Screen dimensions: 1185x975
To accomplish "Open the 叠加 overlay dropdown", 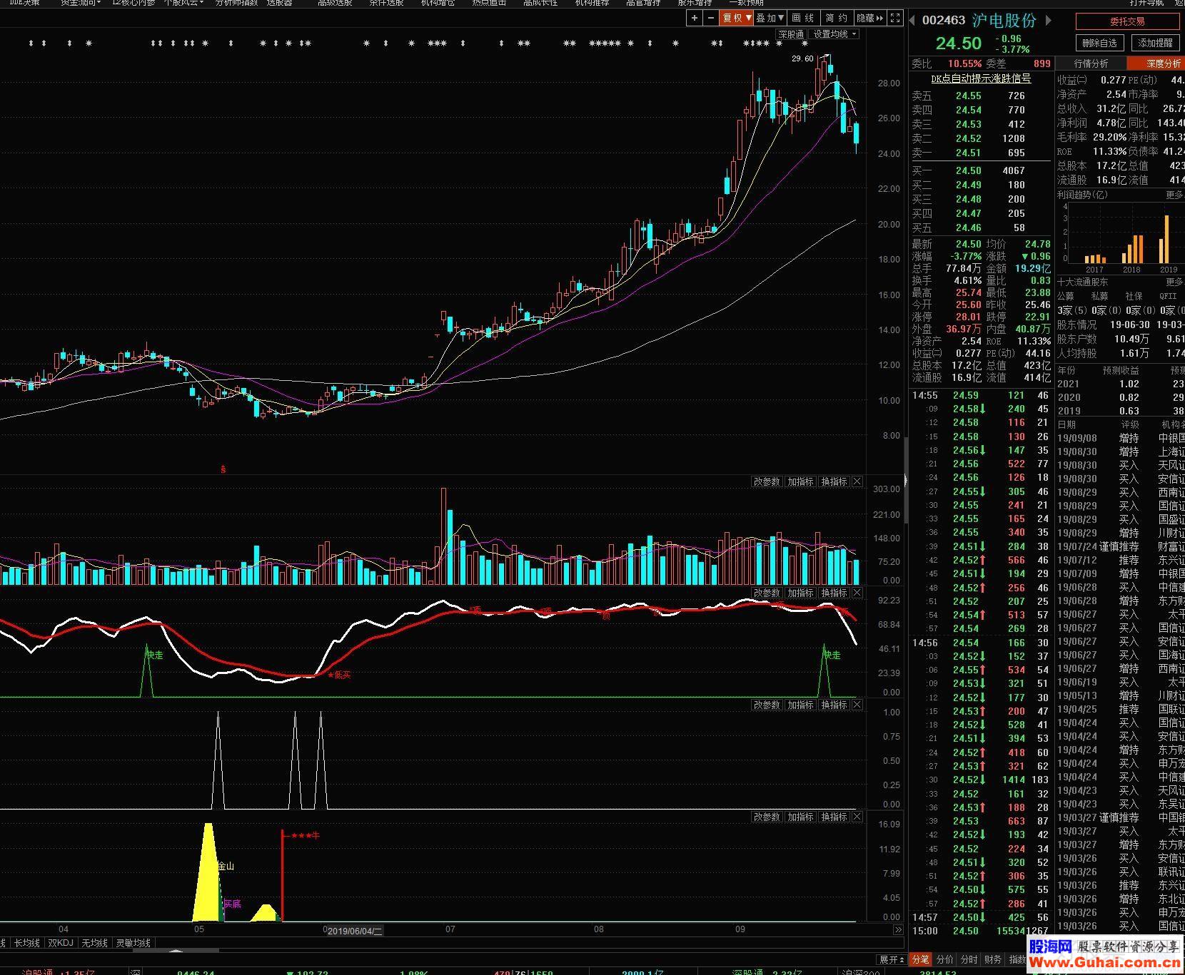I will click(x=770, y=18).
